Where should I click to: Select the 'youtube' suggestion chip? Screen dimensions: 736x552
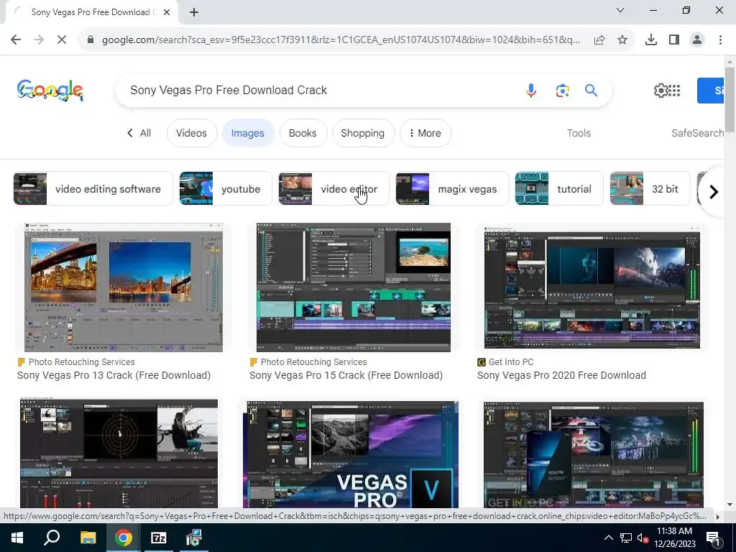[225, 189]
